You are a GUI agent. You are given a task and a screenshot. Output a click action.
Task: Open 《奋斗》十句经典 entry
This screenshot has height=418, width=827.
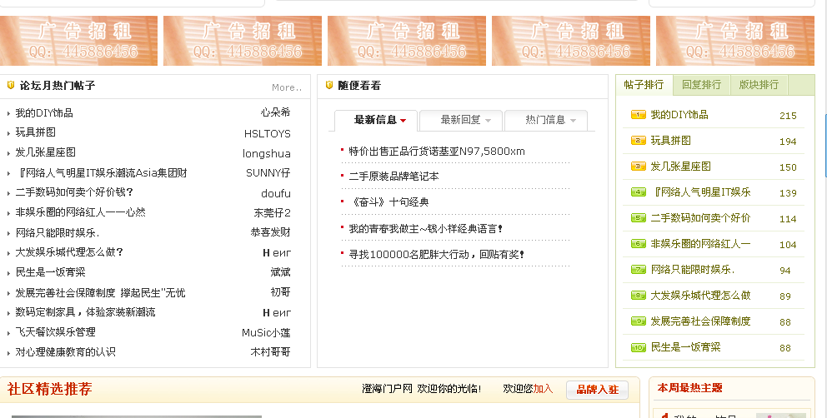click(x=389, y=202)
